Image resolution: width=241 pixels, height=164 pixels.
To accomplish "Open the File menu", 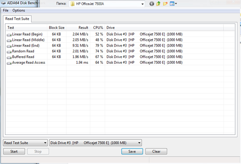I will tap(6, 11).
